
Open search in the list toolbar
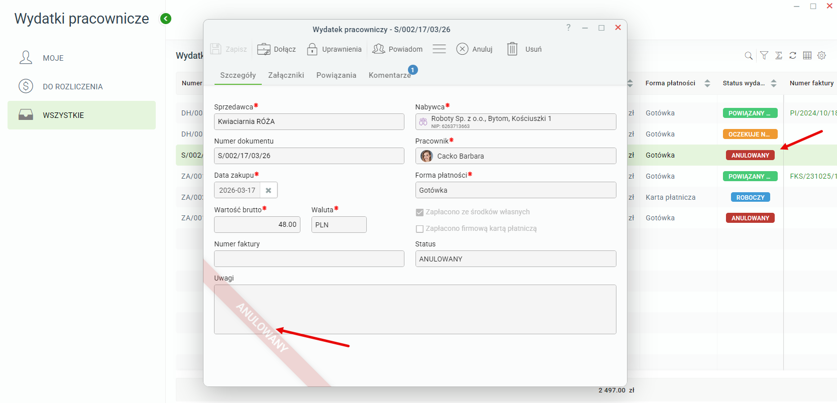click(749, 56)
